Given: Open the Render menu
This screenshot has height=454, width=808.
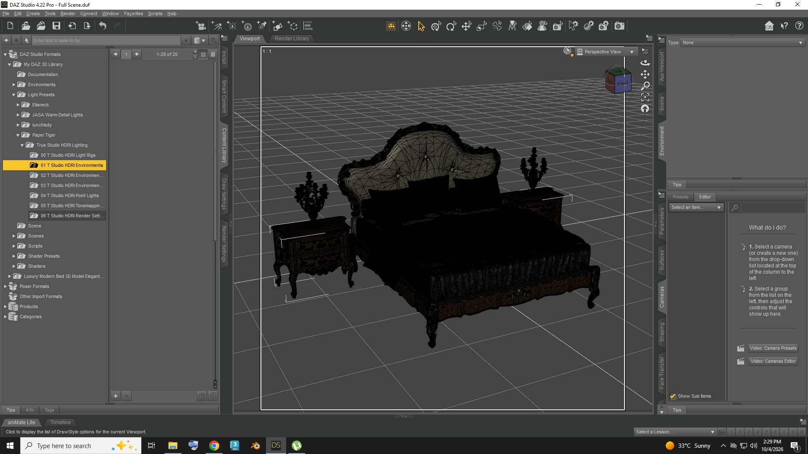Looking at the screenshot, I should 68,13.
